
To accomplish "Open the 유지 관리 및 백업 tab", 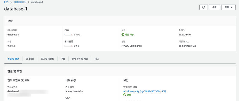I will click(x=80, y=59).
